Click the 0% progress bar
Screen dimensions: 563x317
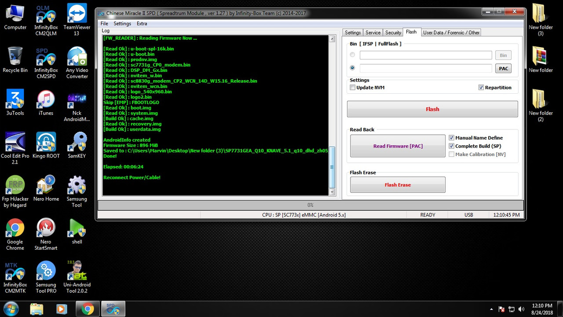pyautogui.click(x=310, y=205)
